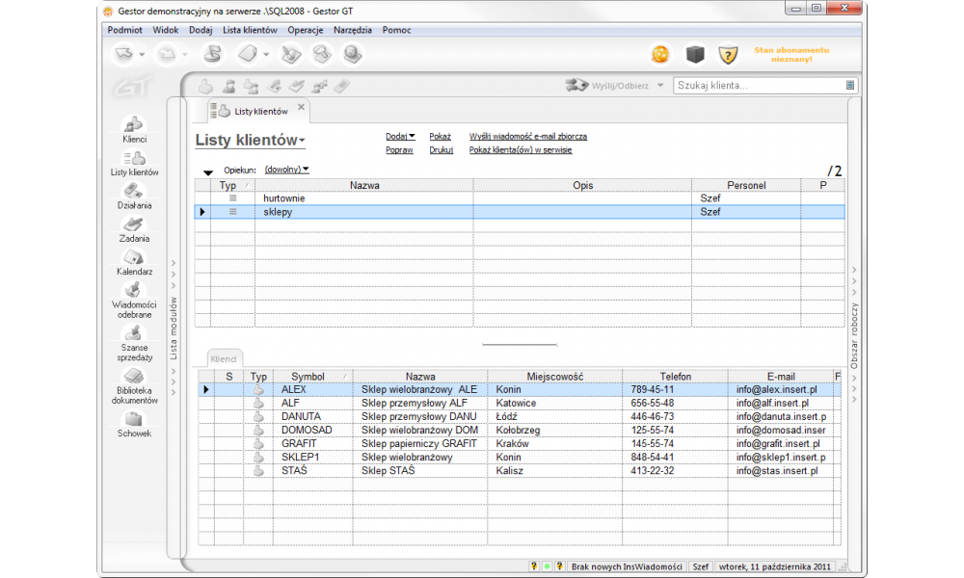Sort client lists by the Nazwa column header
This screenshot has height=578, width=964.
tap(364, 186)
